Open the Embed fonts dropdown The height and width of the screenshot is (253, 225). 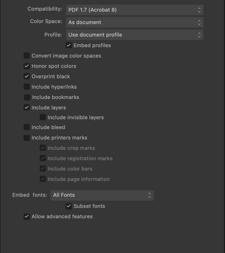click(102, 195)
